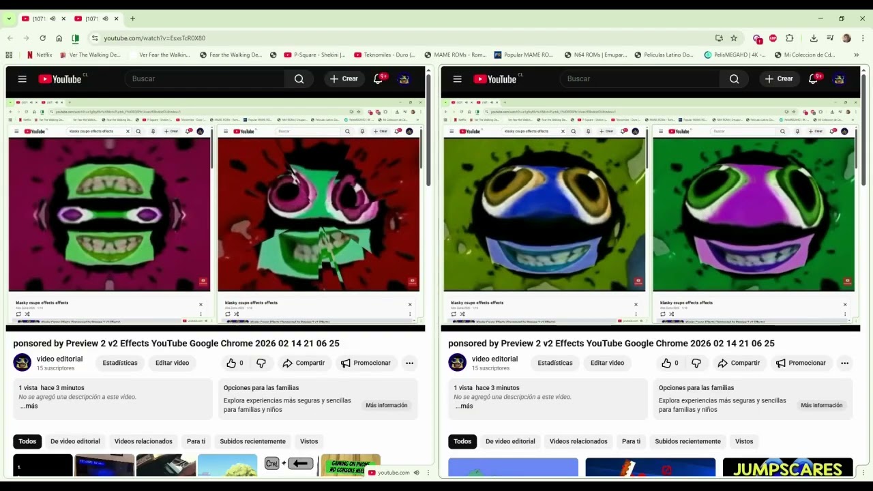
Task: Open the Google apps grid in bookmarks bar
Action: tap(9, 55)
